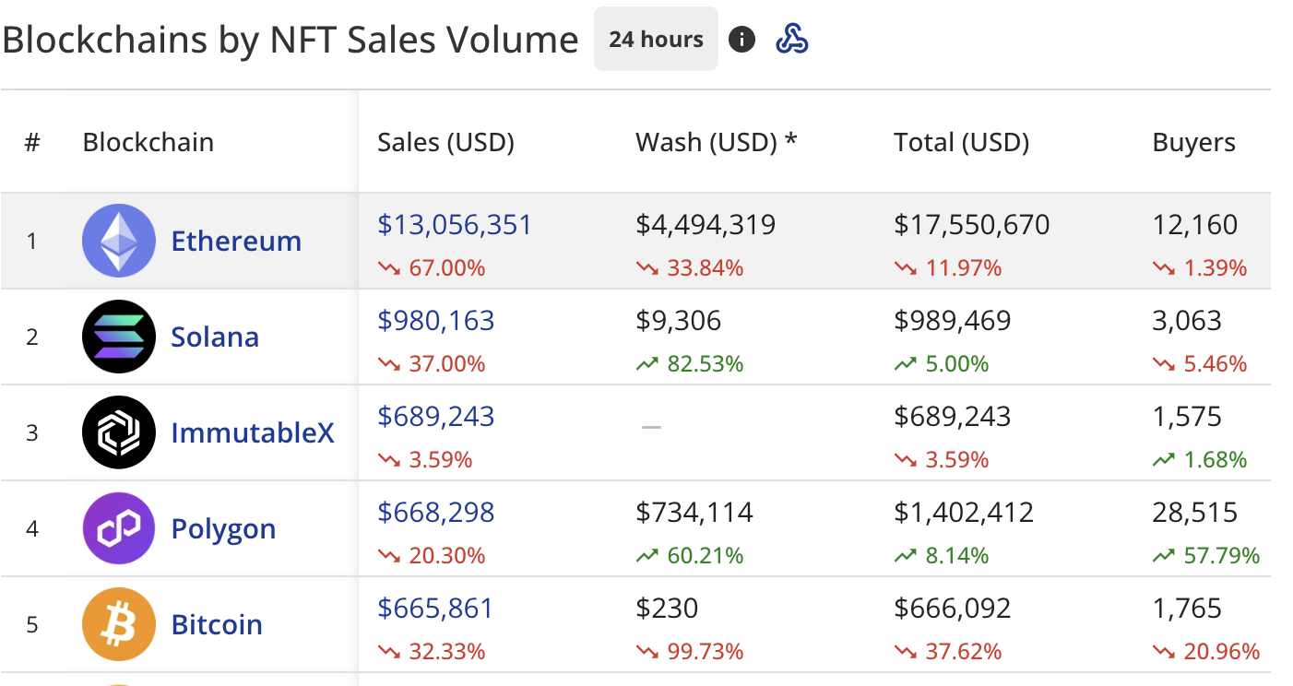Viewport: 1293px width, 686px height.
Task: Click Ethereum sales value $13,056,351
Action: click(455, 224)
